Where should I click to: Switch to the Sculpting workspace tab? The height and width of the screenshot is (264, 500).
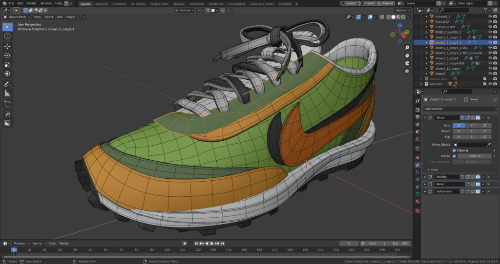pos(119,4)
